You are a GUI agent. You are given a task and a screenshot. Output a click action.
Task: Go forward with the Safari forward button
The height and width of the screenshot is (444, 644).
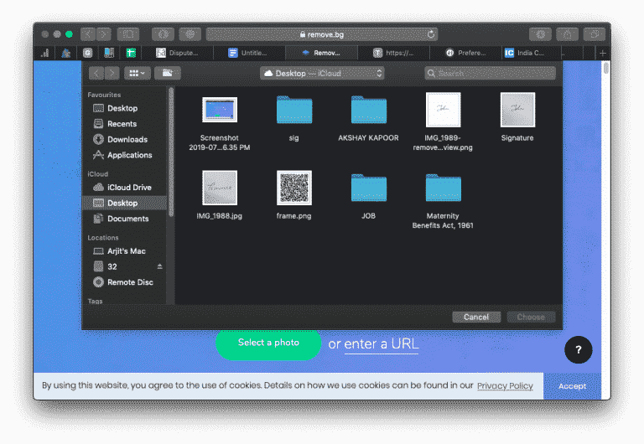tap(103, 34)
